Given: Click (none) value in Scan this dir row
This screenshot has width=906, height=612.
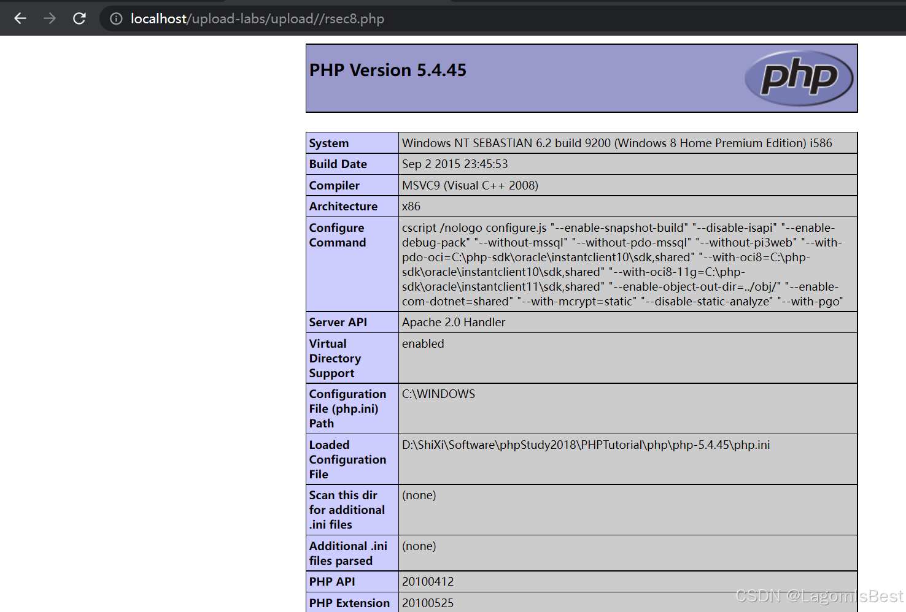Looking at the screenshot, I should point(419,495).
